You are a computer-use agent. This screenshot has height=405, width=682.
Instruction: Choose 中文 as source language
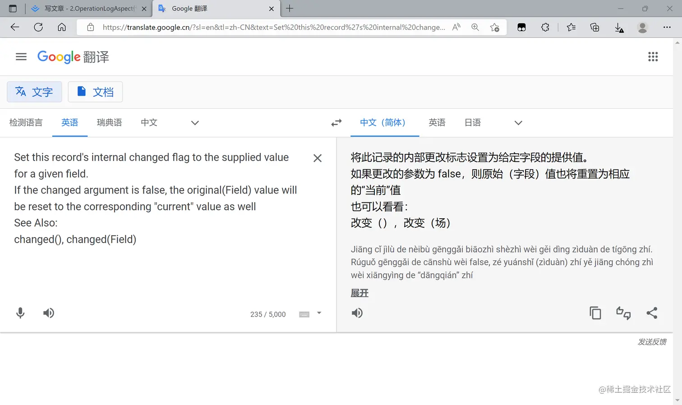coord(149,123)
